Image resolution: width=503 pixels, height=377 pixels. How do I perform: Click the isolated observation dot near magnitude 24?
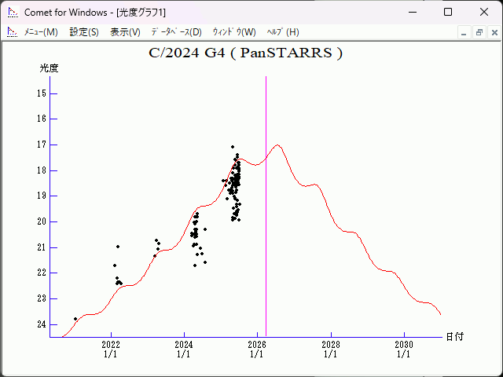(x=75, y=319)
